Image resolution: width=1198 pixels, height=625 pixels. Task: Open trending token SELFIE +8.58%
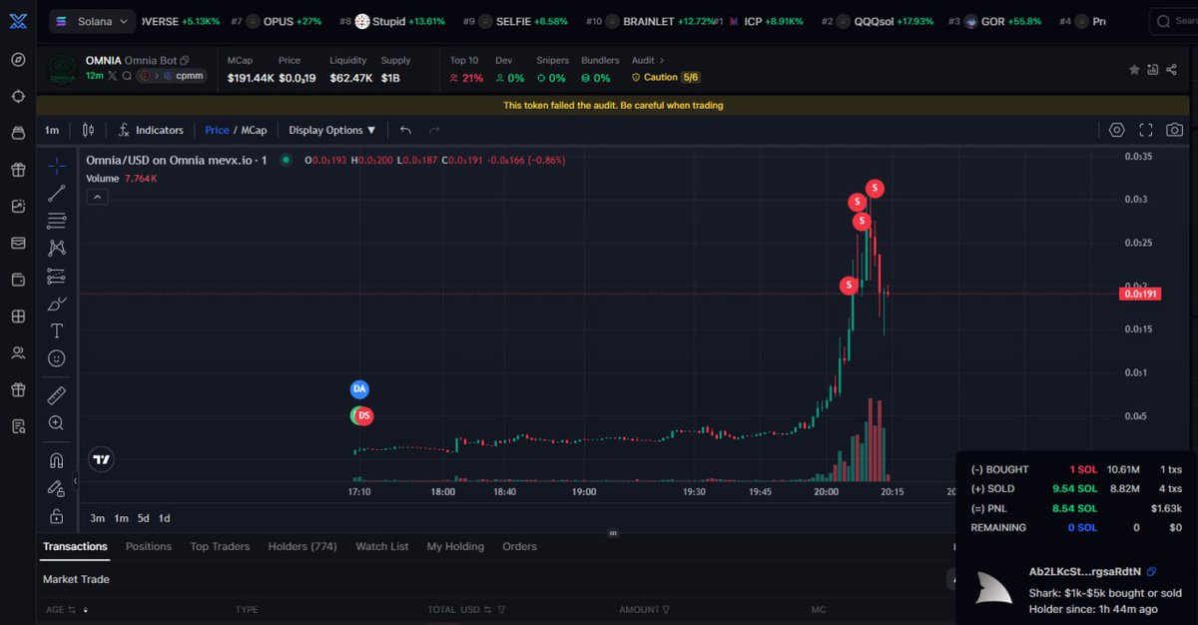515,21
